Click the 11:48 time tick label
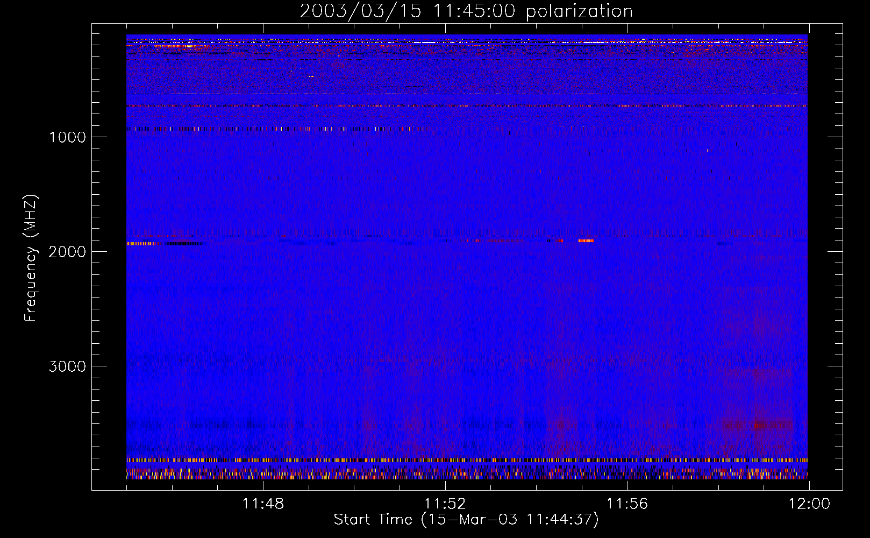870x538 pixels. (263, 504)
